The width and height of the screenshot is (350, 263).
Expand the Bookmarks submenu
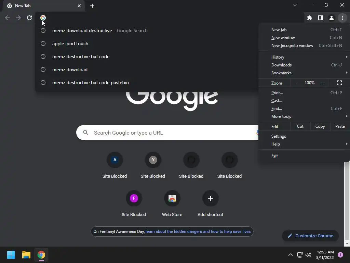pyautogui.click(x=304, y=73)
